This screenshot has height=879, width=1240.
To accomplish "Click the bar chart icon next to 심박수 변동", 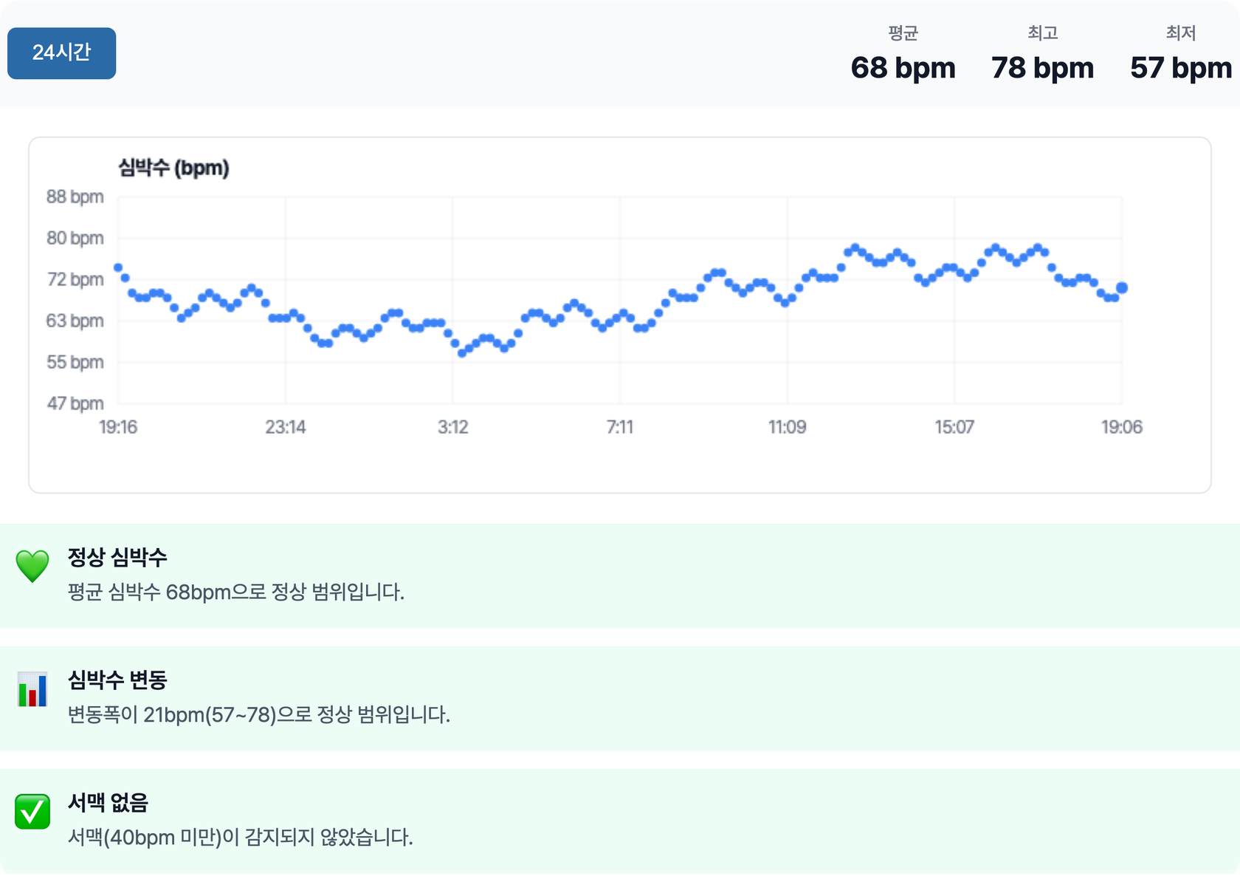I will point(32,689).
